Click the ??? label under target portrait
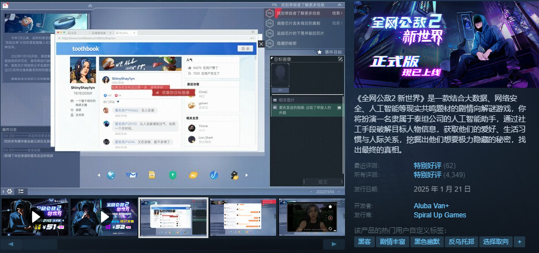The height and width of the screenshot is (253, 539). click(x=280, y=90)
